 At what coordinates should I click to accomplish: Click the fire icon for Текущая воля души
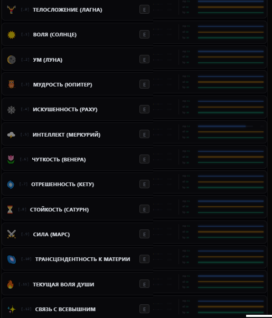(11, 284)
